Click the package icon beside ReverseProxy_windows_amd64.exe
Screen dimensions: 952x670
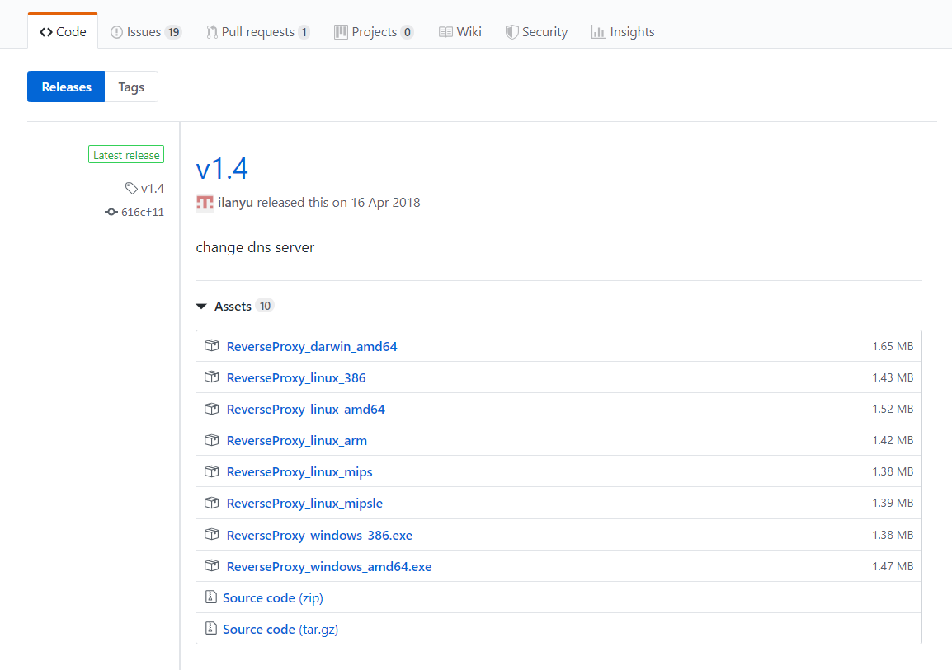(x=211, y=566)
